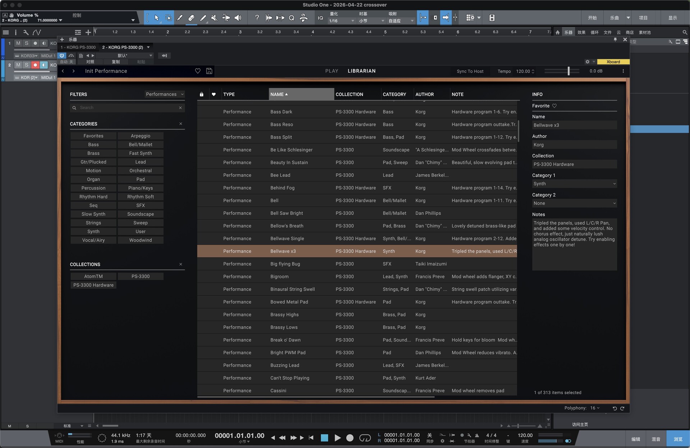690x448 pixels.
Task: Click the Stop transport button
Action: coord(324,438)
